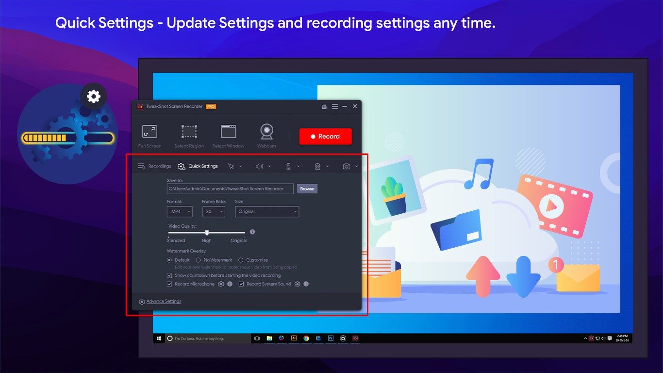Click the mouse cursor settings icon
Viewport: 663px width, 373px height.
[231, 166]
